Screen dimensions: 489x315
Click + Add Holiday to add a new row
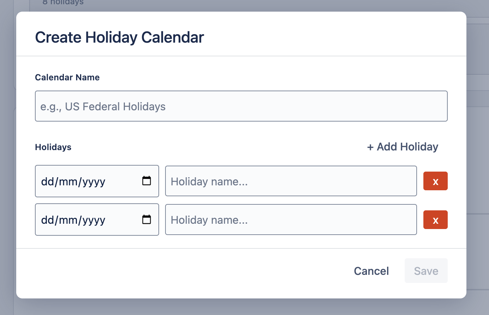click(x=402, y=147)
